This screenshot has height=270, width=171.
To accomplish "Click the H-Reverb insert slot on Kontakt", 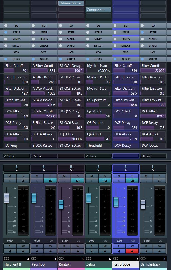I will pyautogui.click(x=71, y=3).
